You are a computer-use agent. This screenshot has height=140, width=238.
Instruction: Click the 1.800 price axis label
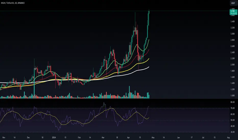(x=233, y=71)
